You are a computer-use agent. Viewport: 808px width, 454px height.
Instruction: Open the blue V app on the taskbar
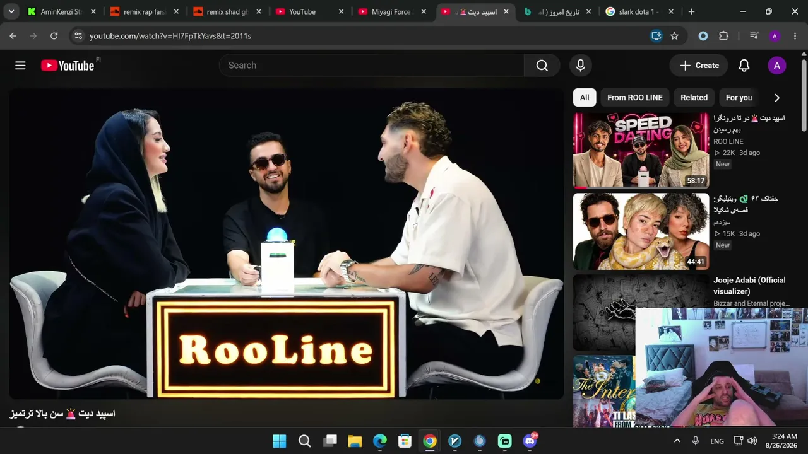455,441
